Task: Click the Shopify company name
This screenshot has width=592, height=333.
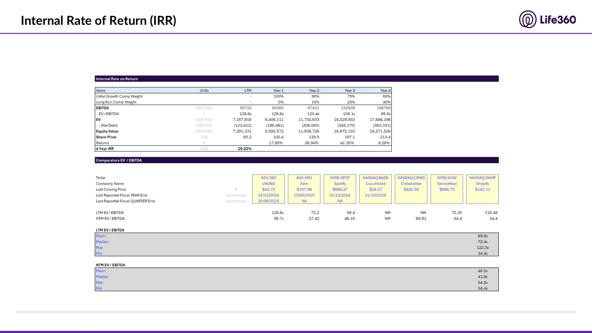Action: coord(482,184)
